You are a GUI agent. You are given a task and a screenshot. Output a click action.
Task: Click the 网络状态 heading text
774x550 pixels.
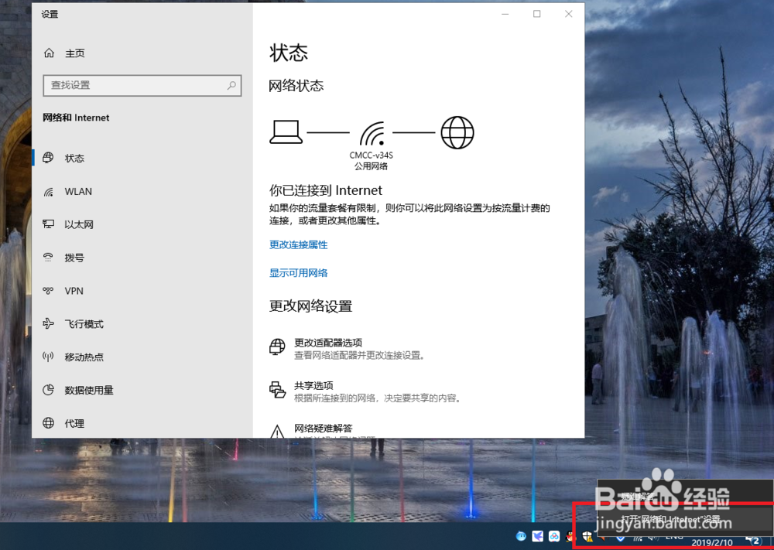point(296,86)
